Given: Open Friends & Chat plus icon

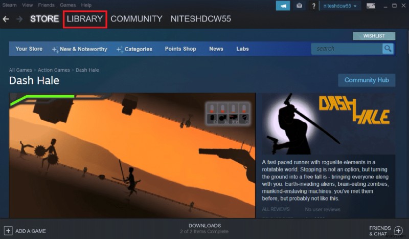Looking at the screenshot, I should 398,231.
